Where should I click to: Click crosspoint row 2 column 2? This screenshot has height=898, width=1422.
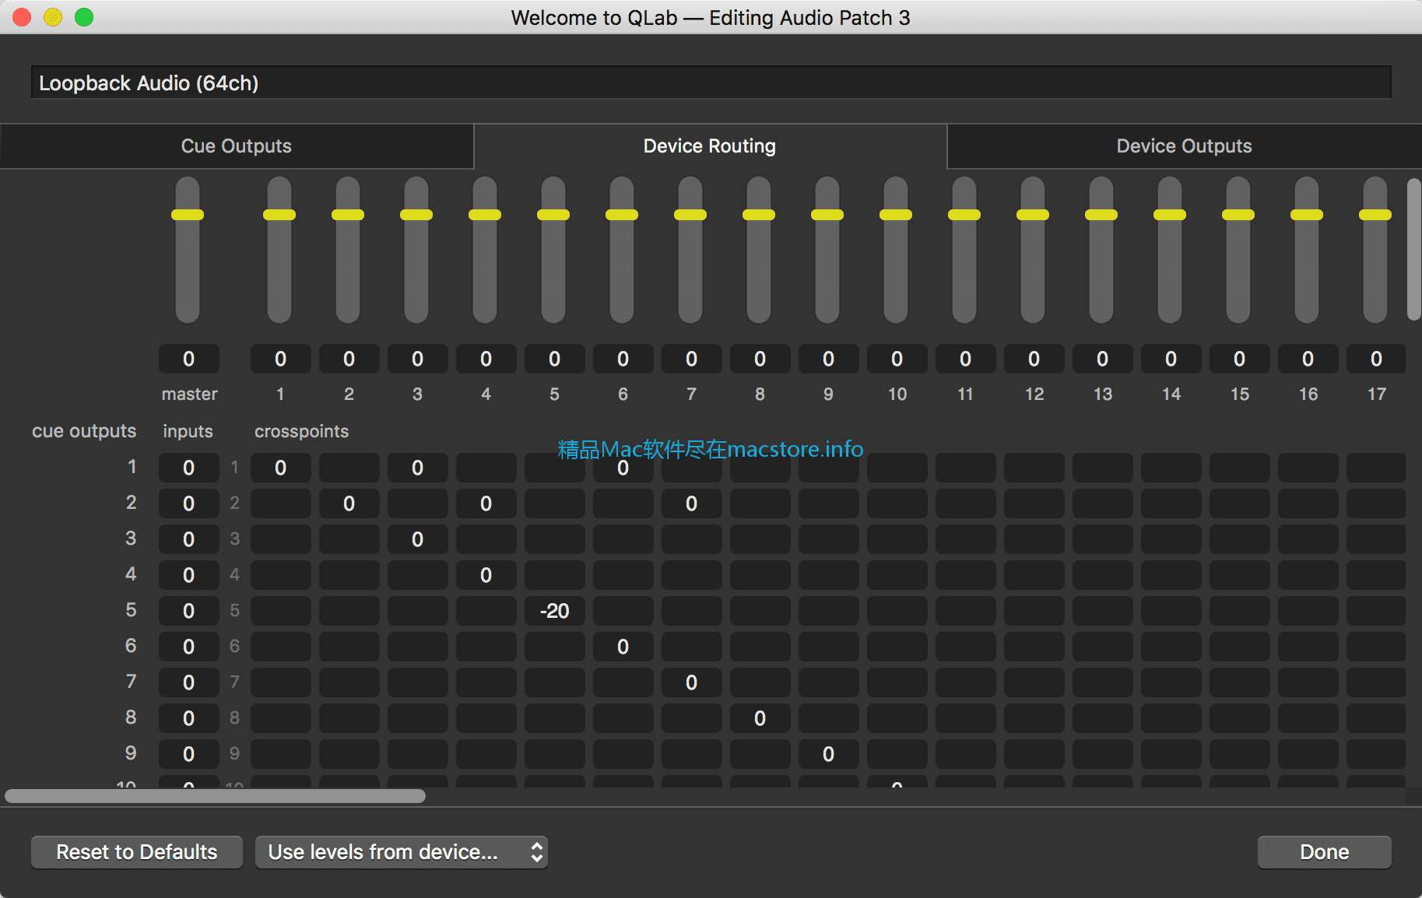tap(349, 503)
